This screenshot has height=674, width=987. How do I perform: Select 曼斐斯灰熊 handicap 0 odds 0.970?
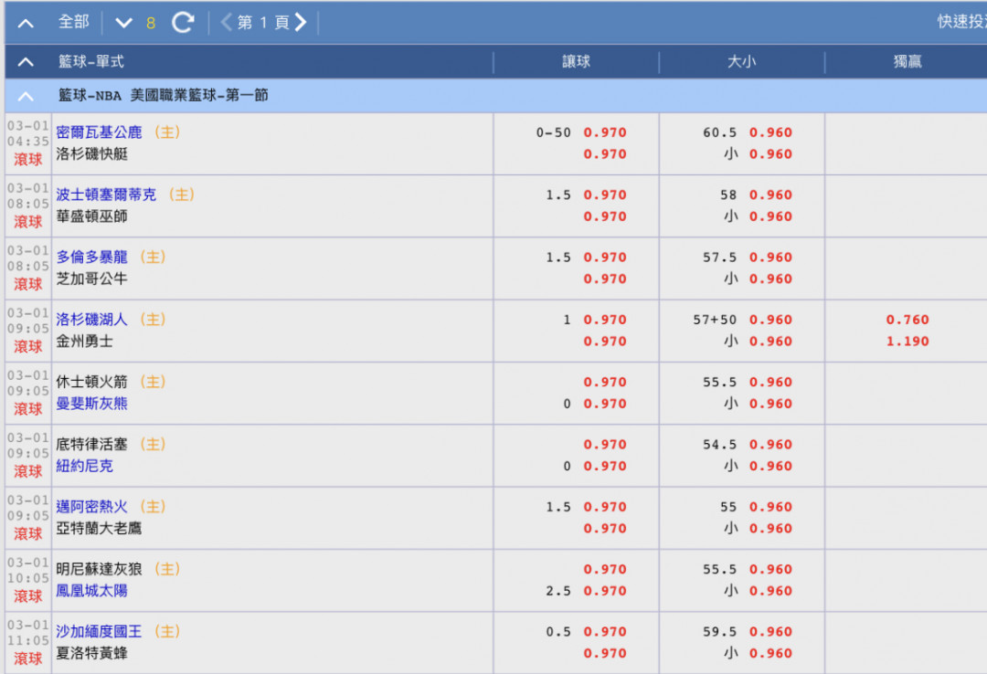605,404
